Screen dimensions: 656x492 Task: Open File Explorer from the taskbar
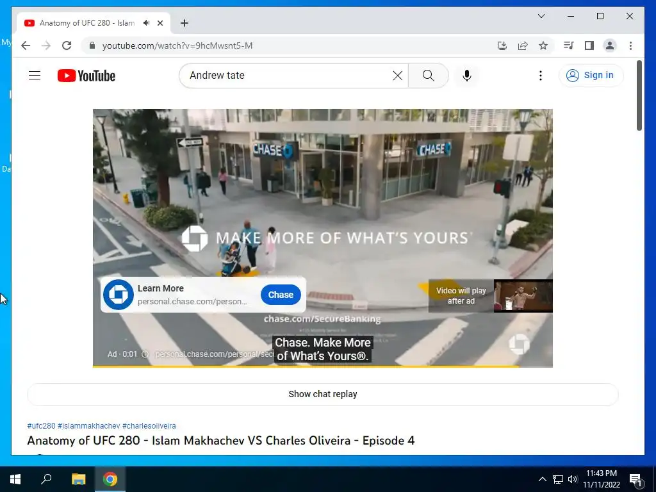(x=78, y=479)
